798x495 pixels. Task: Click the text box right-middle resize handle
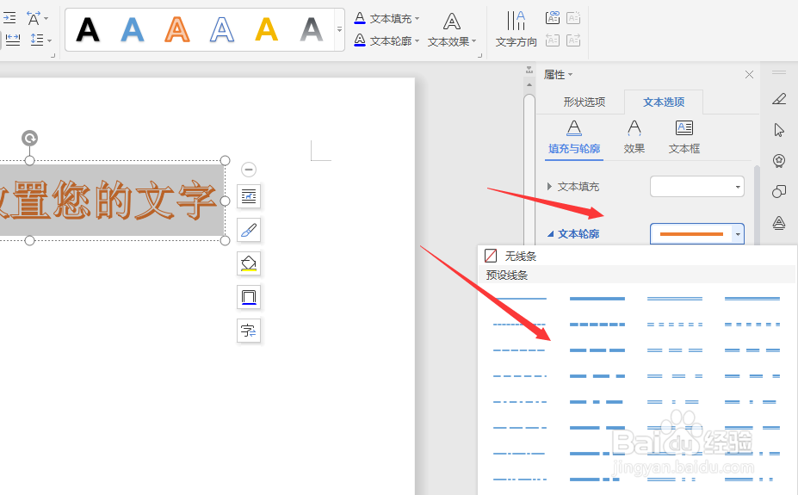click(225, 201)
